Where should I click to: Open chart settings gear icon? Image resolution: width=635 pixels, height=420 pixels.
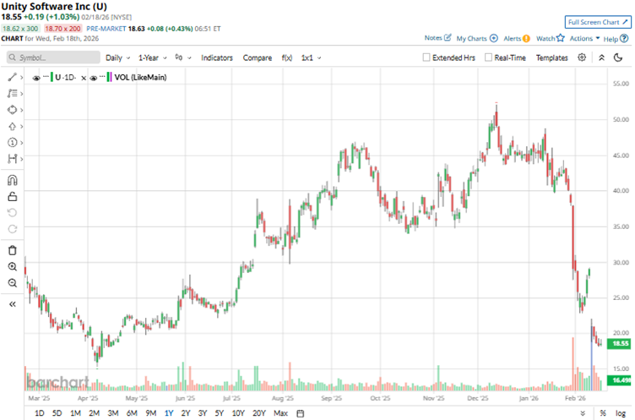coord(582,57)
